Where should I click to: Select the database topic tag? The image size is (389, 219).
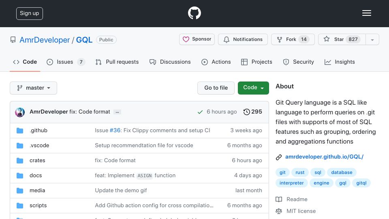[x=342, y=172]
